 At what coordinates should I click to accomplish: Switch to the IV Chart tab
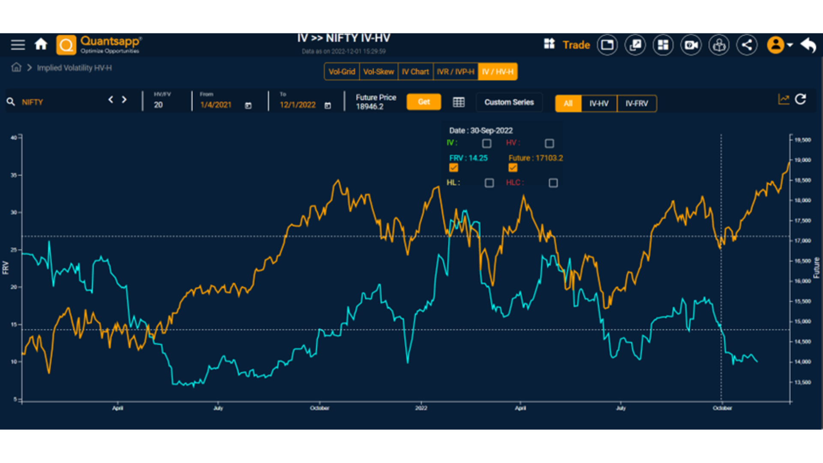point(415,72)
